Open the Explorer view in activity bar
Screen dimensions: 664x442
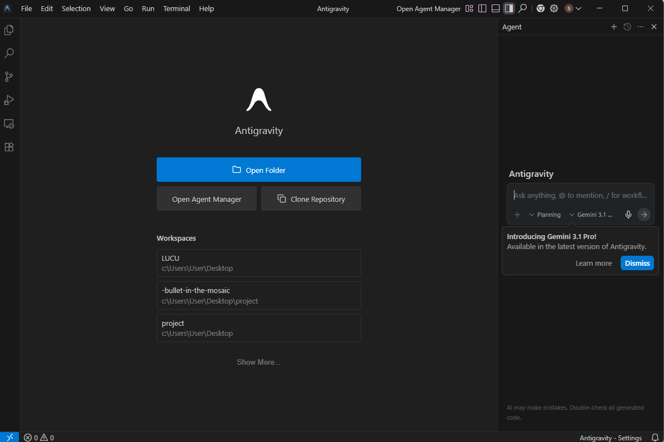pyautogui.click(x=9, y=30)
